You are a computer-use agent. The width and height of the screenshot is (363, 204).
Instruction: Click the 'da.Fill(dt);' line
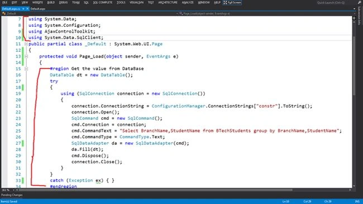pyautogui.click(x=87, y=149)
